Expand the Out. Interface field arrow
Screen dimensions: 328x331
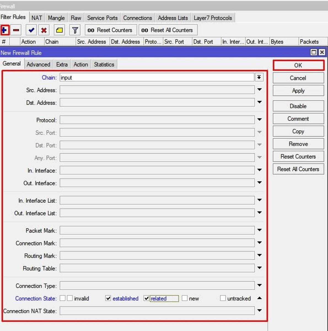click(259, 183)
